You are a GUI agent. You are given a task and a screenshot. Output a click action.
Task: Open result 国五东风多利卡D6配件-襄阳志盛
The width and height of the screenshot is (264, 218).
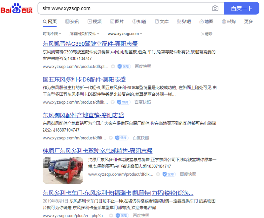pyautogui.click(x=84, y=80)
